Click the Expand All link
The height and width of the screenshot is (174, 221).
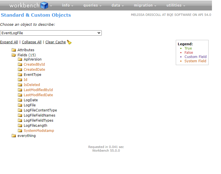(x=9, y=42)
